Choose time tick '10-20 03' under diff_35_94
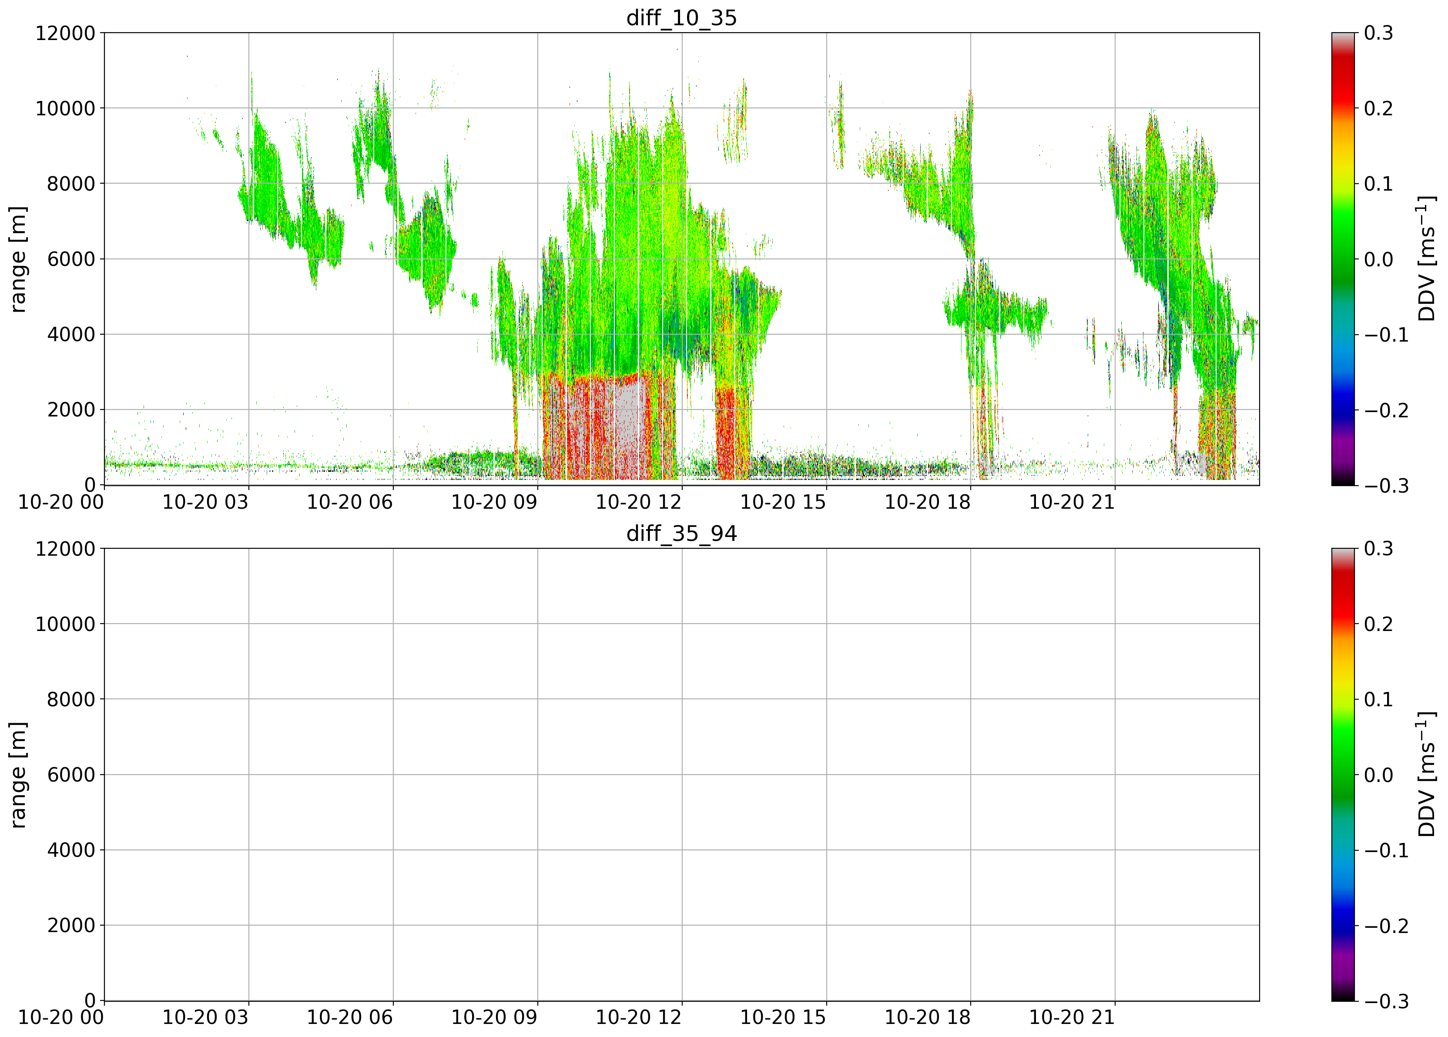This screenshot has width=1448, height=1037. [x=205, y=1018]
